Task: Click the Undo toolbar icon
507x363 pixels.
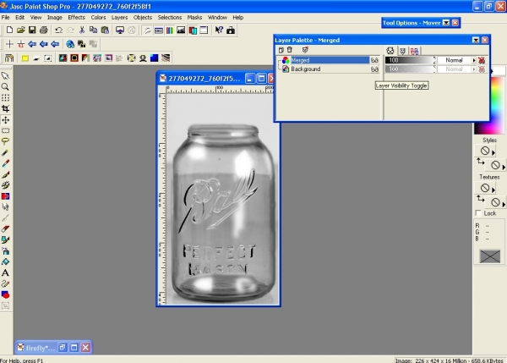Action: (x=58, y=30)
